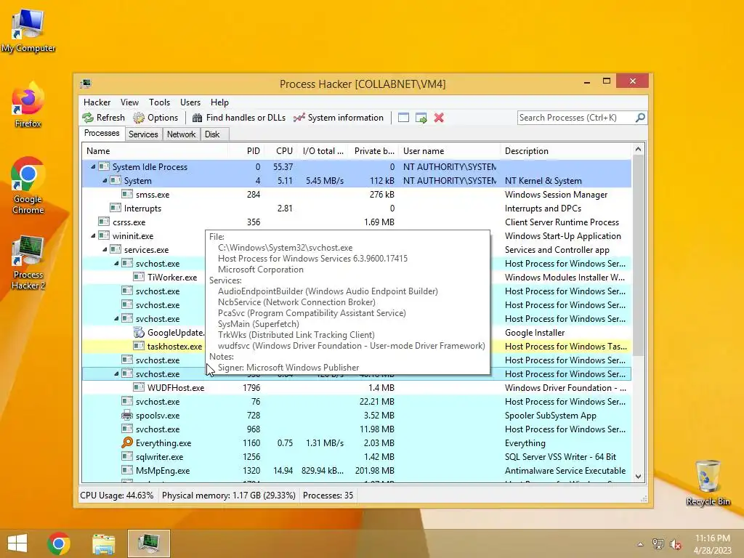Select the Interrupts row
This screenshot has height=558, width=744.
(x=357, y=208)
